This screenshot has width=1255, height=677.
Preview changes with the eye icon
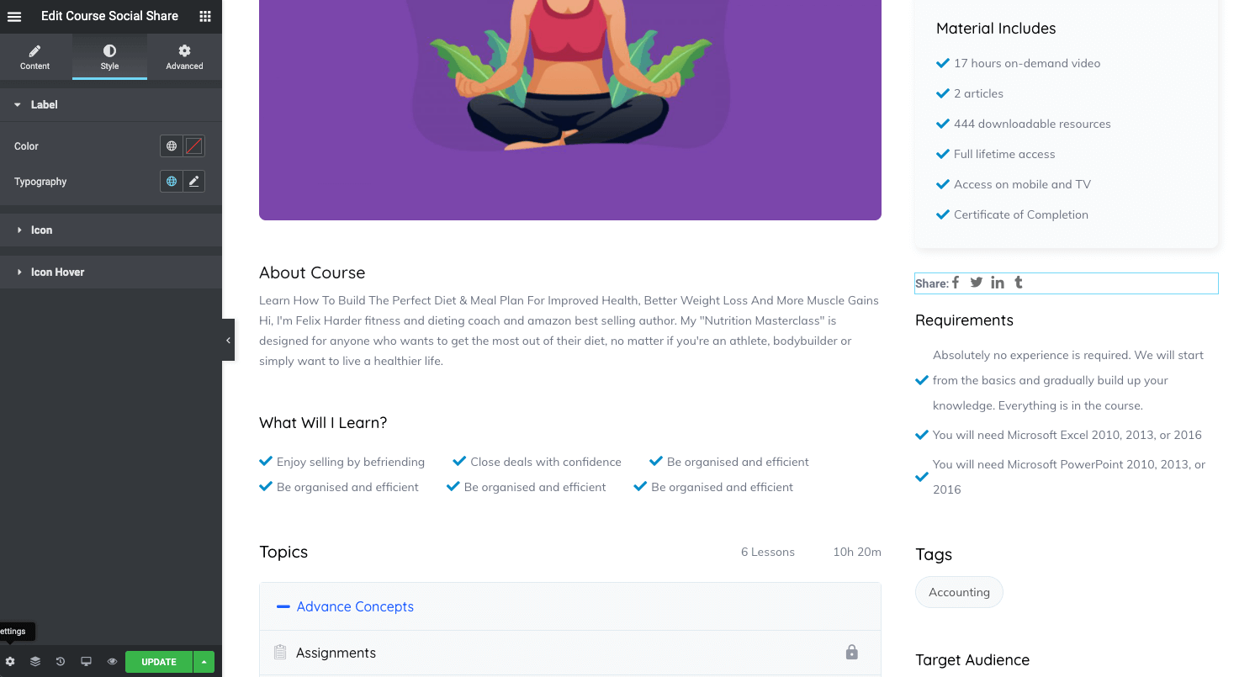pyautogui.click(x=112, y=662)
